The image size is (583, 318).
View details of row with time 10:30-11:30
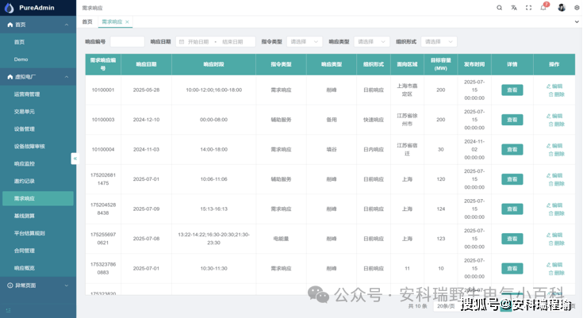[x=512, y=269]
